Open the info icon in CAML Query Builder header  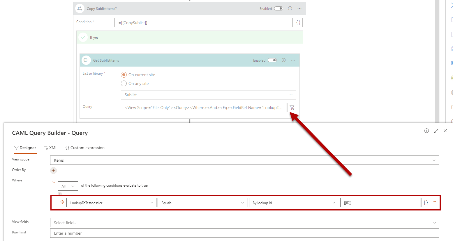point(426,131)
